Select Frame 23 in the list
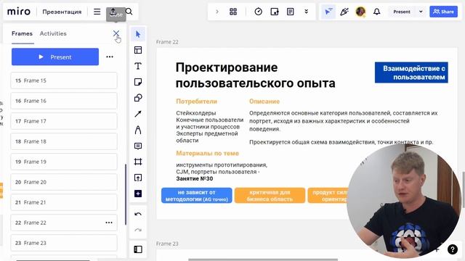Viewport: 465px width, 261px height. tap(64, 243)
